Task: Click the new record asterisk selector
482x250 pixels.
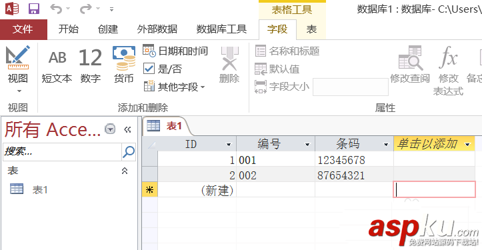Action: tap(150, 190)
